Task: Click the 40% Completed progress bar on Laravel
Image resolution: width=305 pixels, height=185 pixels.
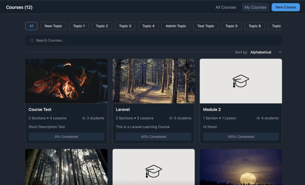Action: (153, 137)
